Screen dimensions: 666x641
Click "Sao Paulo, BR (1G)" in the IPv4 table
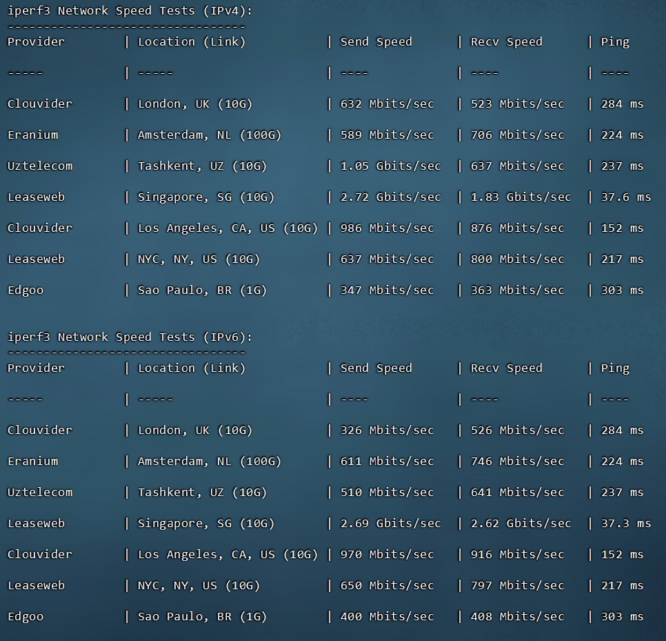point(202,290)
